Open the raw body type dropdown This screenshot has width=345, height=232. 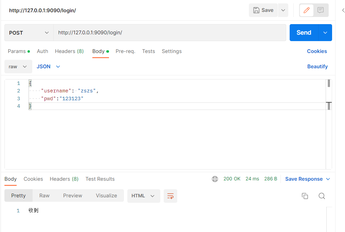[x=18, y=67]
